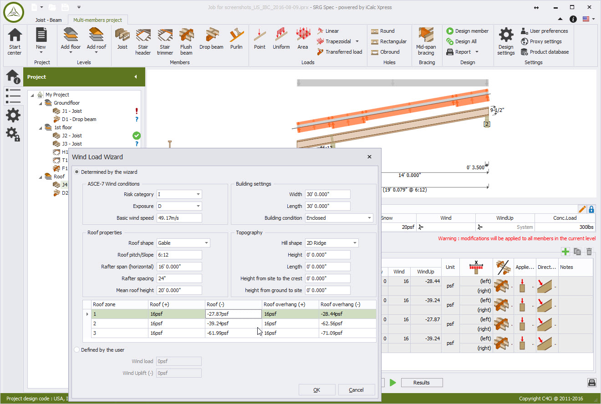Open the Report dropdown arrow
This screenshot has width=601, height=404.
pyautogui.click(x=477, y=52)
